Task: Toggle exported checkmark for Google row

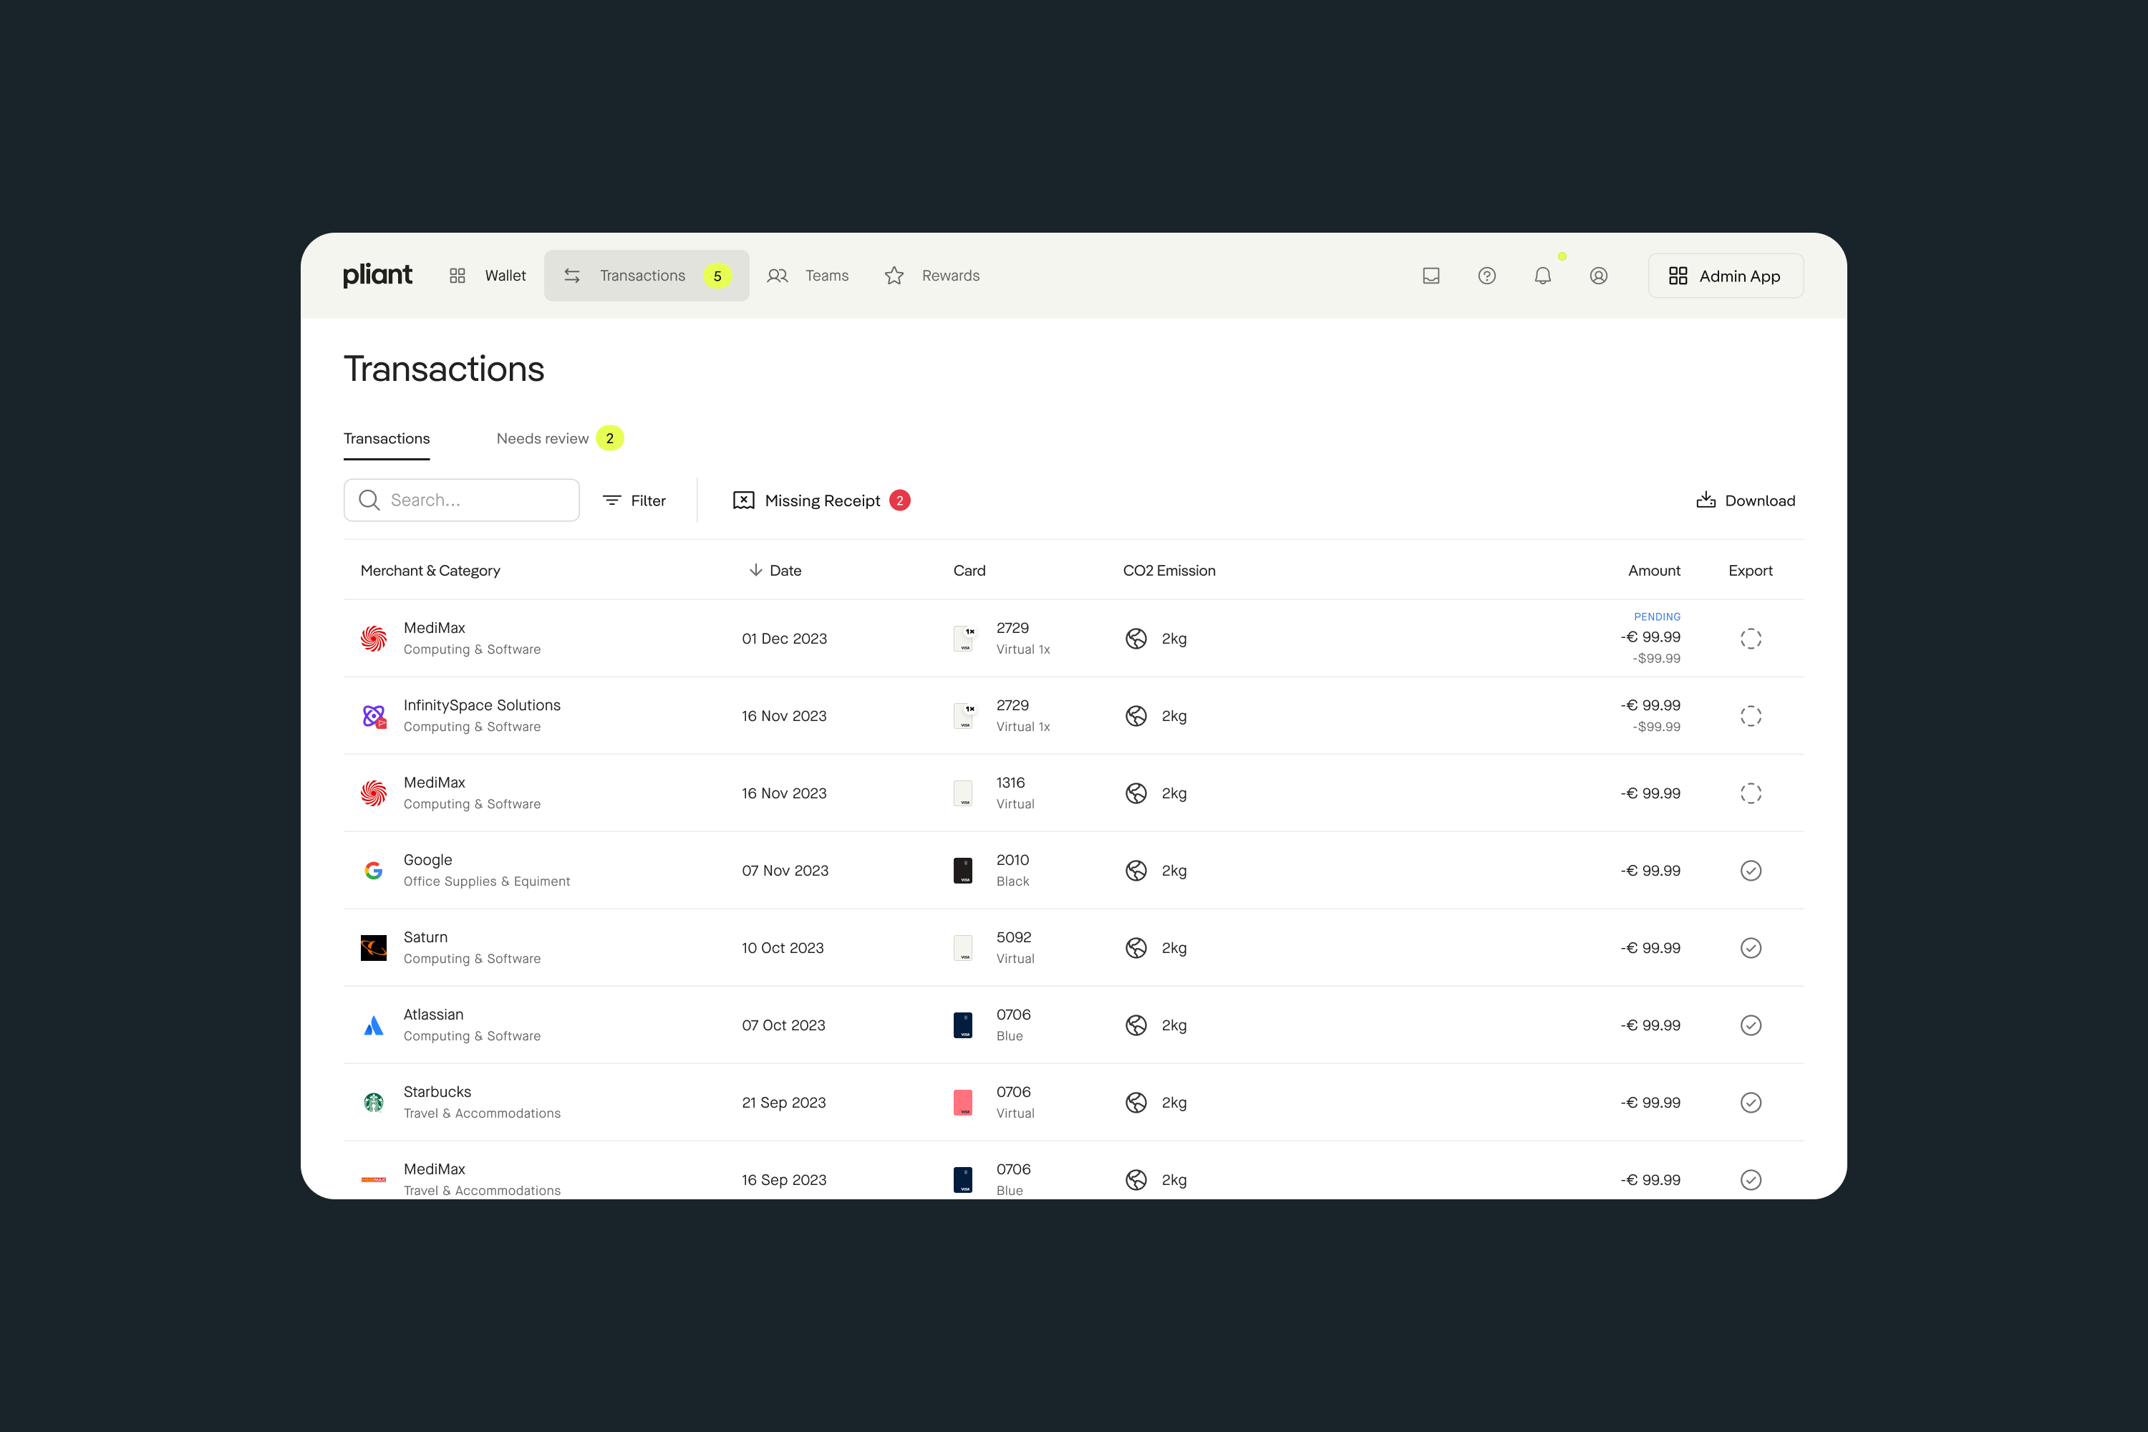Action: click(1750, 871)
